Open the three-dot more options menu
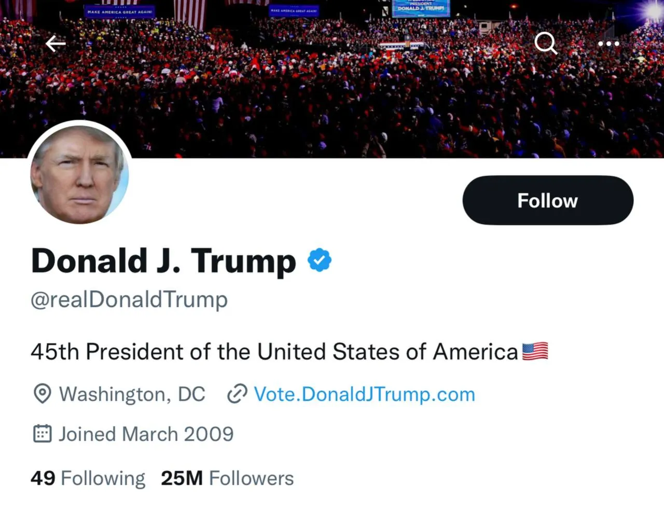The width and height of the screenshot is (664, 506). click(608, 44)
